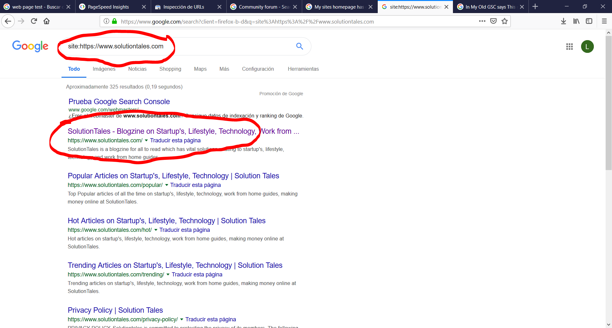612x328 pixels.
Task: Open the Firefox home page
Action: pos(47,21)
